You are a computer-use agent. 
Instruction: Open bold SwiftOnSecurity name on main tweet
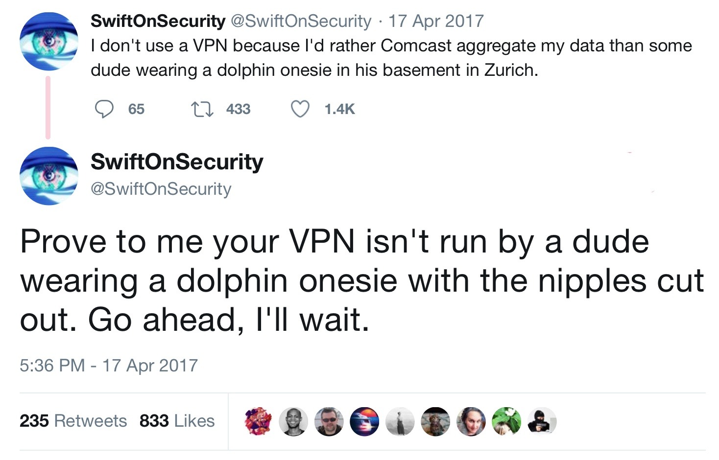[x=177, y=162]
